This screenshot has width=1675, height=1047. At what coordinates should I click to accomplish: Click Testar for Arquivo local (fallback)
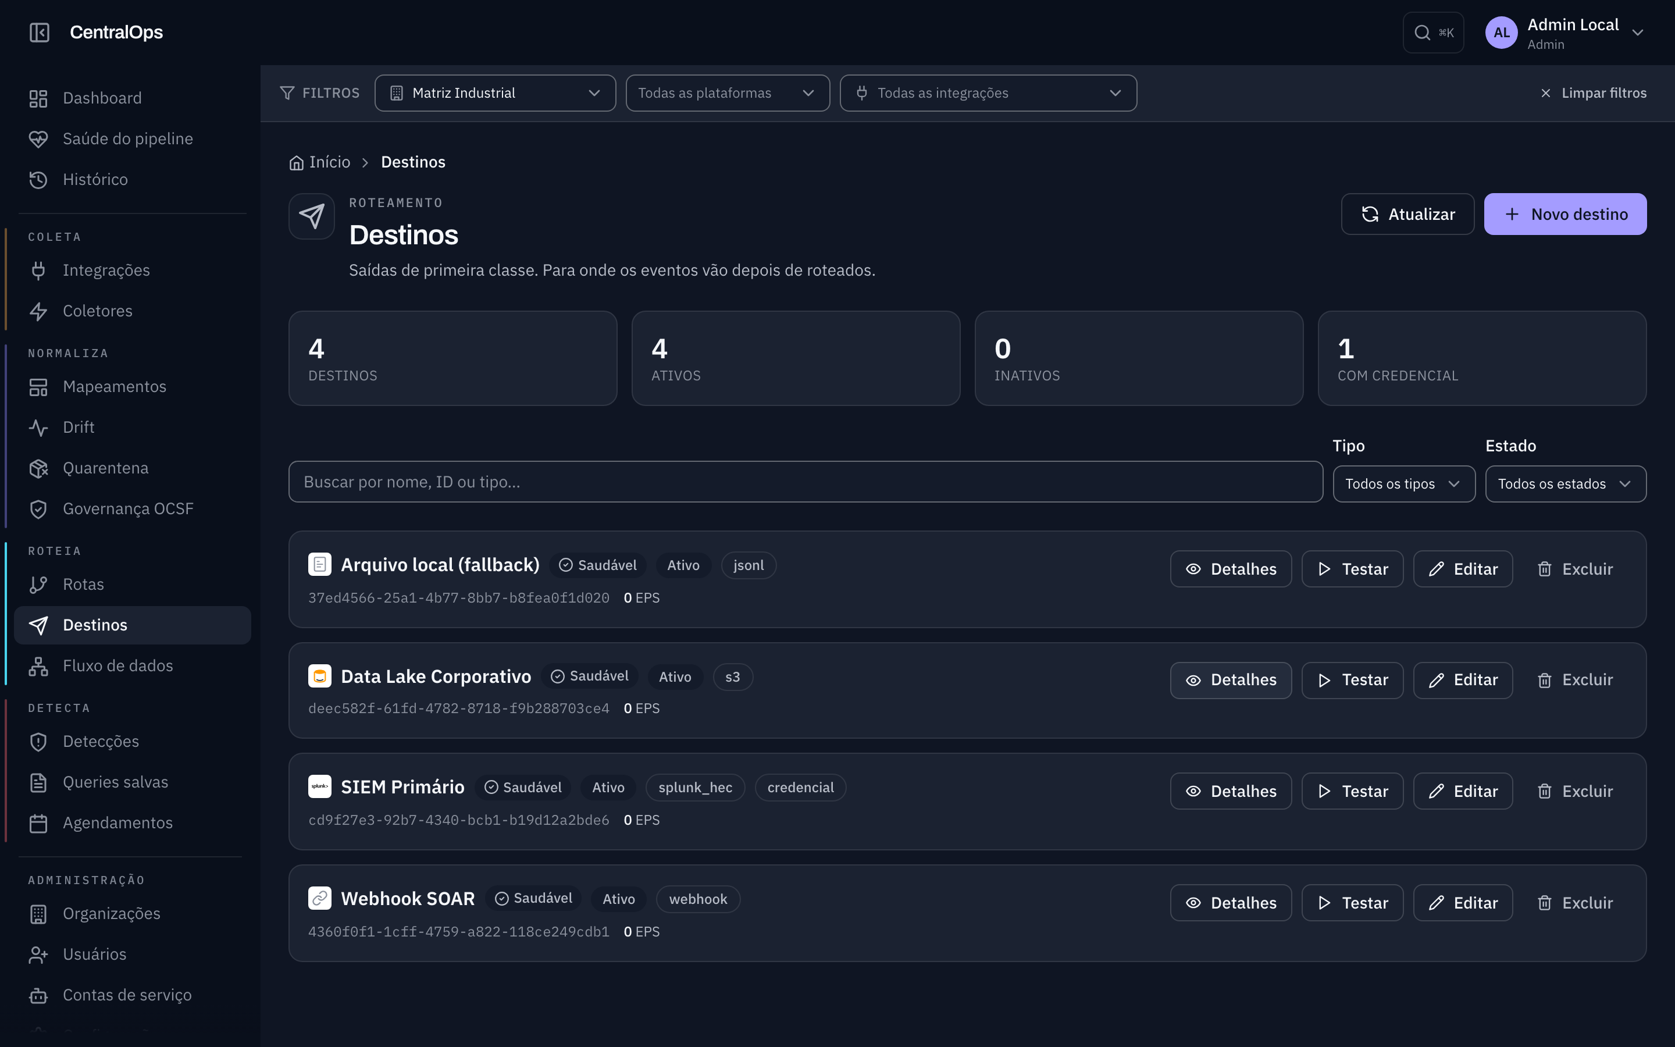pos(1352,568)
